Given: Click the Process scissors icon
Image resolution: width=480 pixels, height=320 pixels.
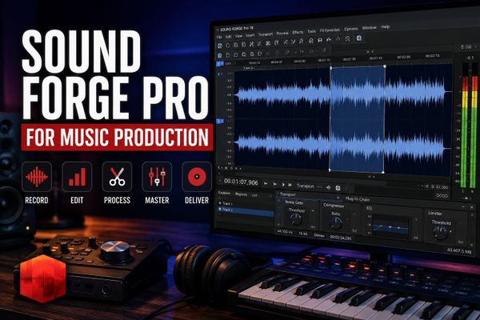Looking at the screenshot, I should click(x=117, y=177).
